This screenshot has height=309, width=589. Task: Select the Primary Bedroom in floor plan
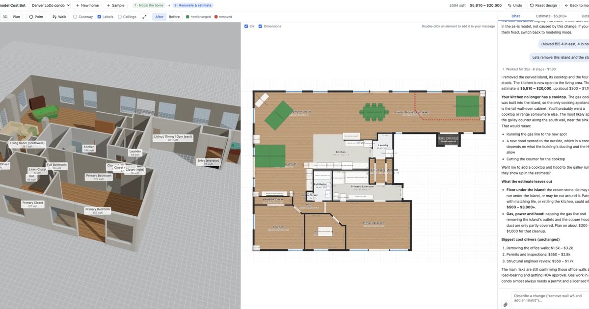pyautogui.click(x=373, y=223)
